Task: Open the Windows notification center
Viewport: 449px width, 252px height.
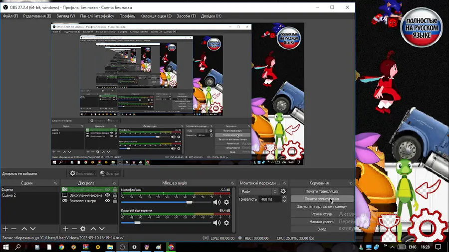Action: click(x=438, y=247)
